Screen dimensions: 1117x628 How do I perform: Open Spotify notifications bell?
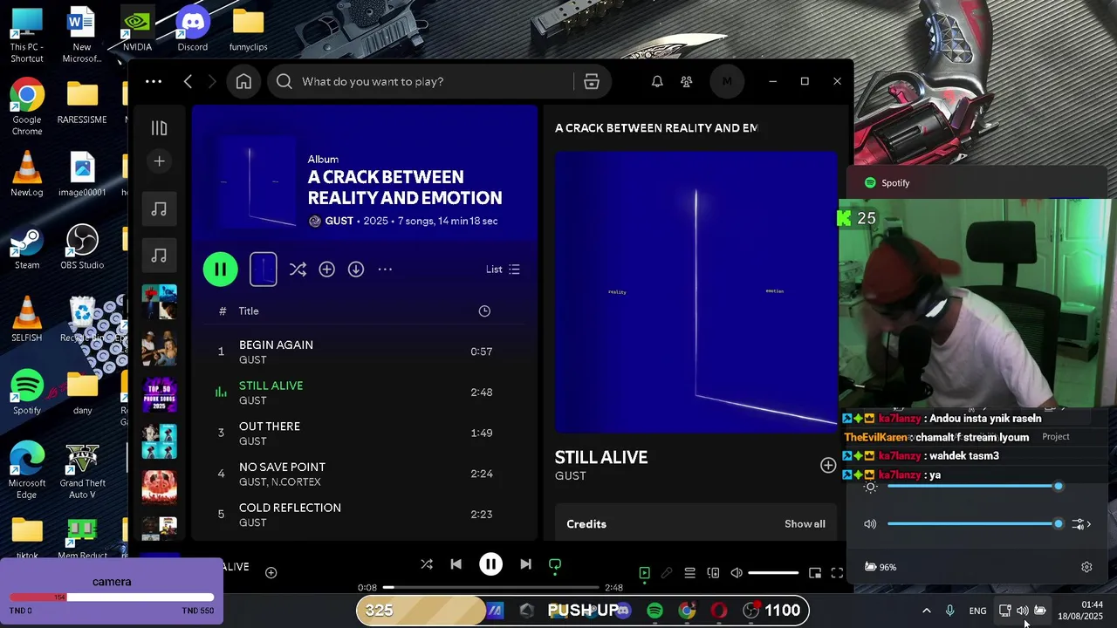(x=657, y=81)
